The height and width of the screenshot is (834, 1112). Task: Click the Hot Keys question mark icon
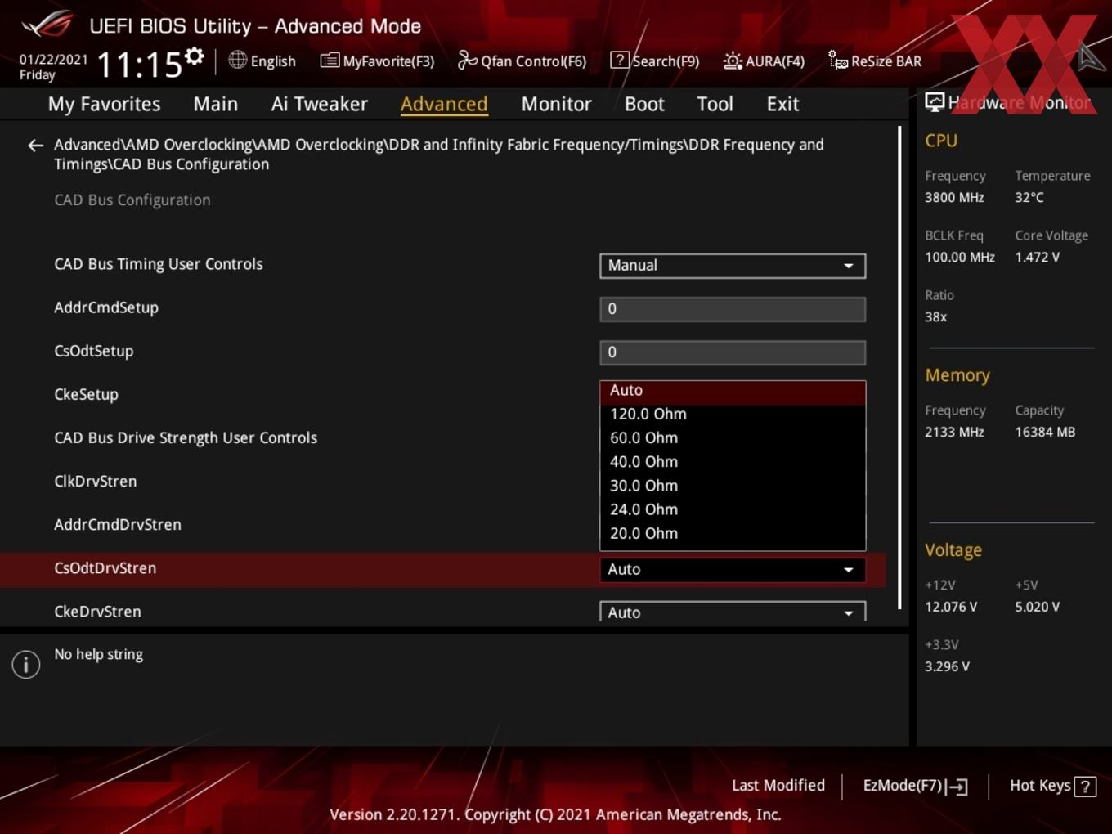coord(1085,787)
